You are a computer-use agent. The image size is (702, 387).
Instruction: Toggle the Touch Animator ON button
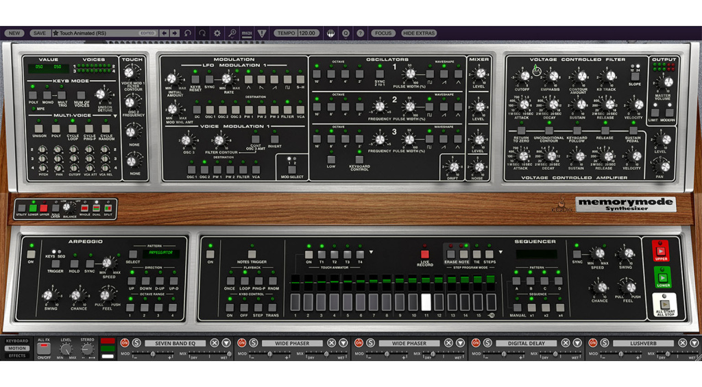click(308, 255)
